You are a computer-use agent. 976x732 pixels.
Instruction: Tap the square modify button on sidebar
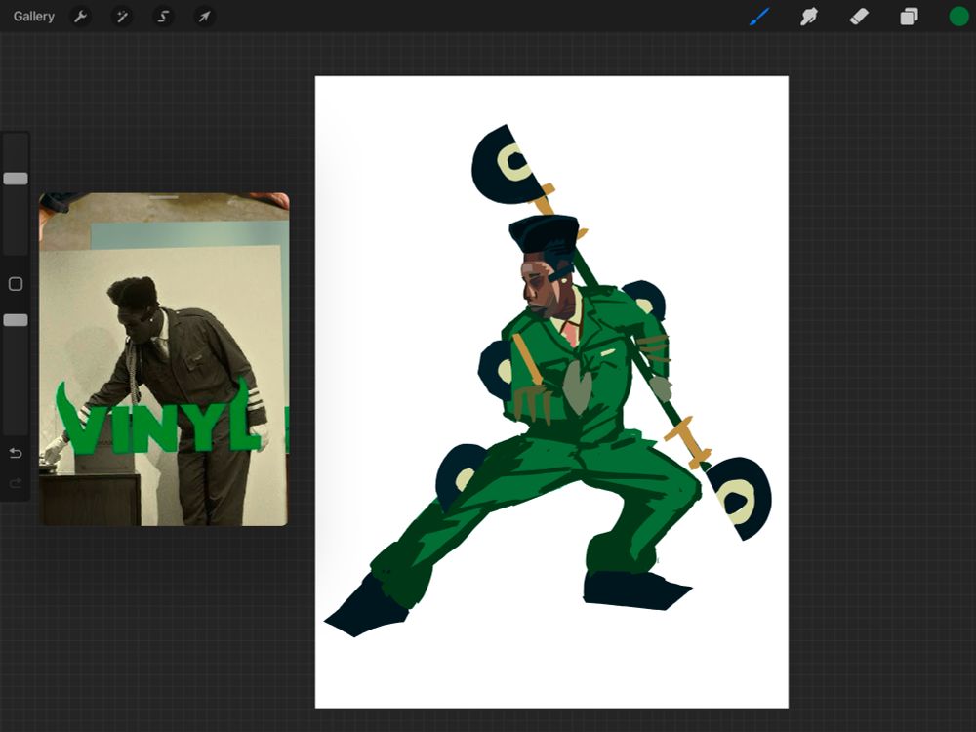click(x=16, y=284)
